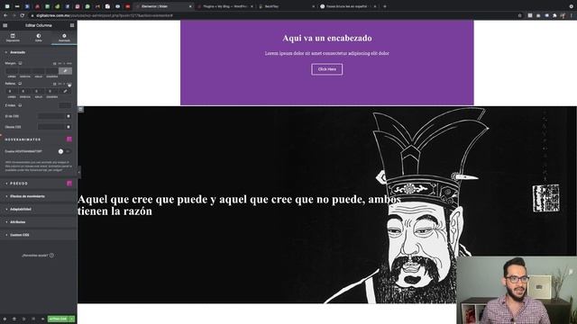Toggle the Relleno linked values button

coord(65,91)
